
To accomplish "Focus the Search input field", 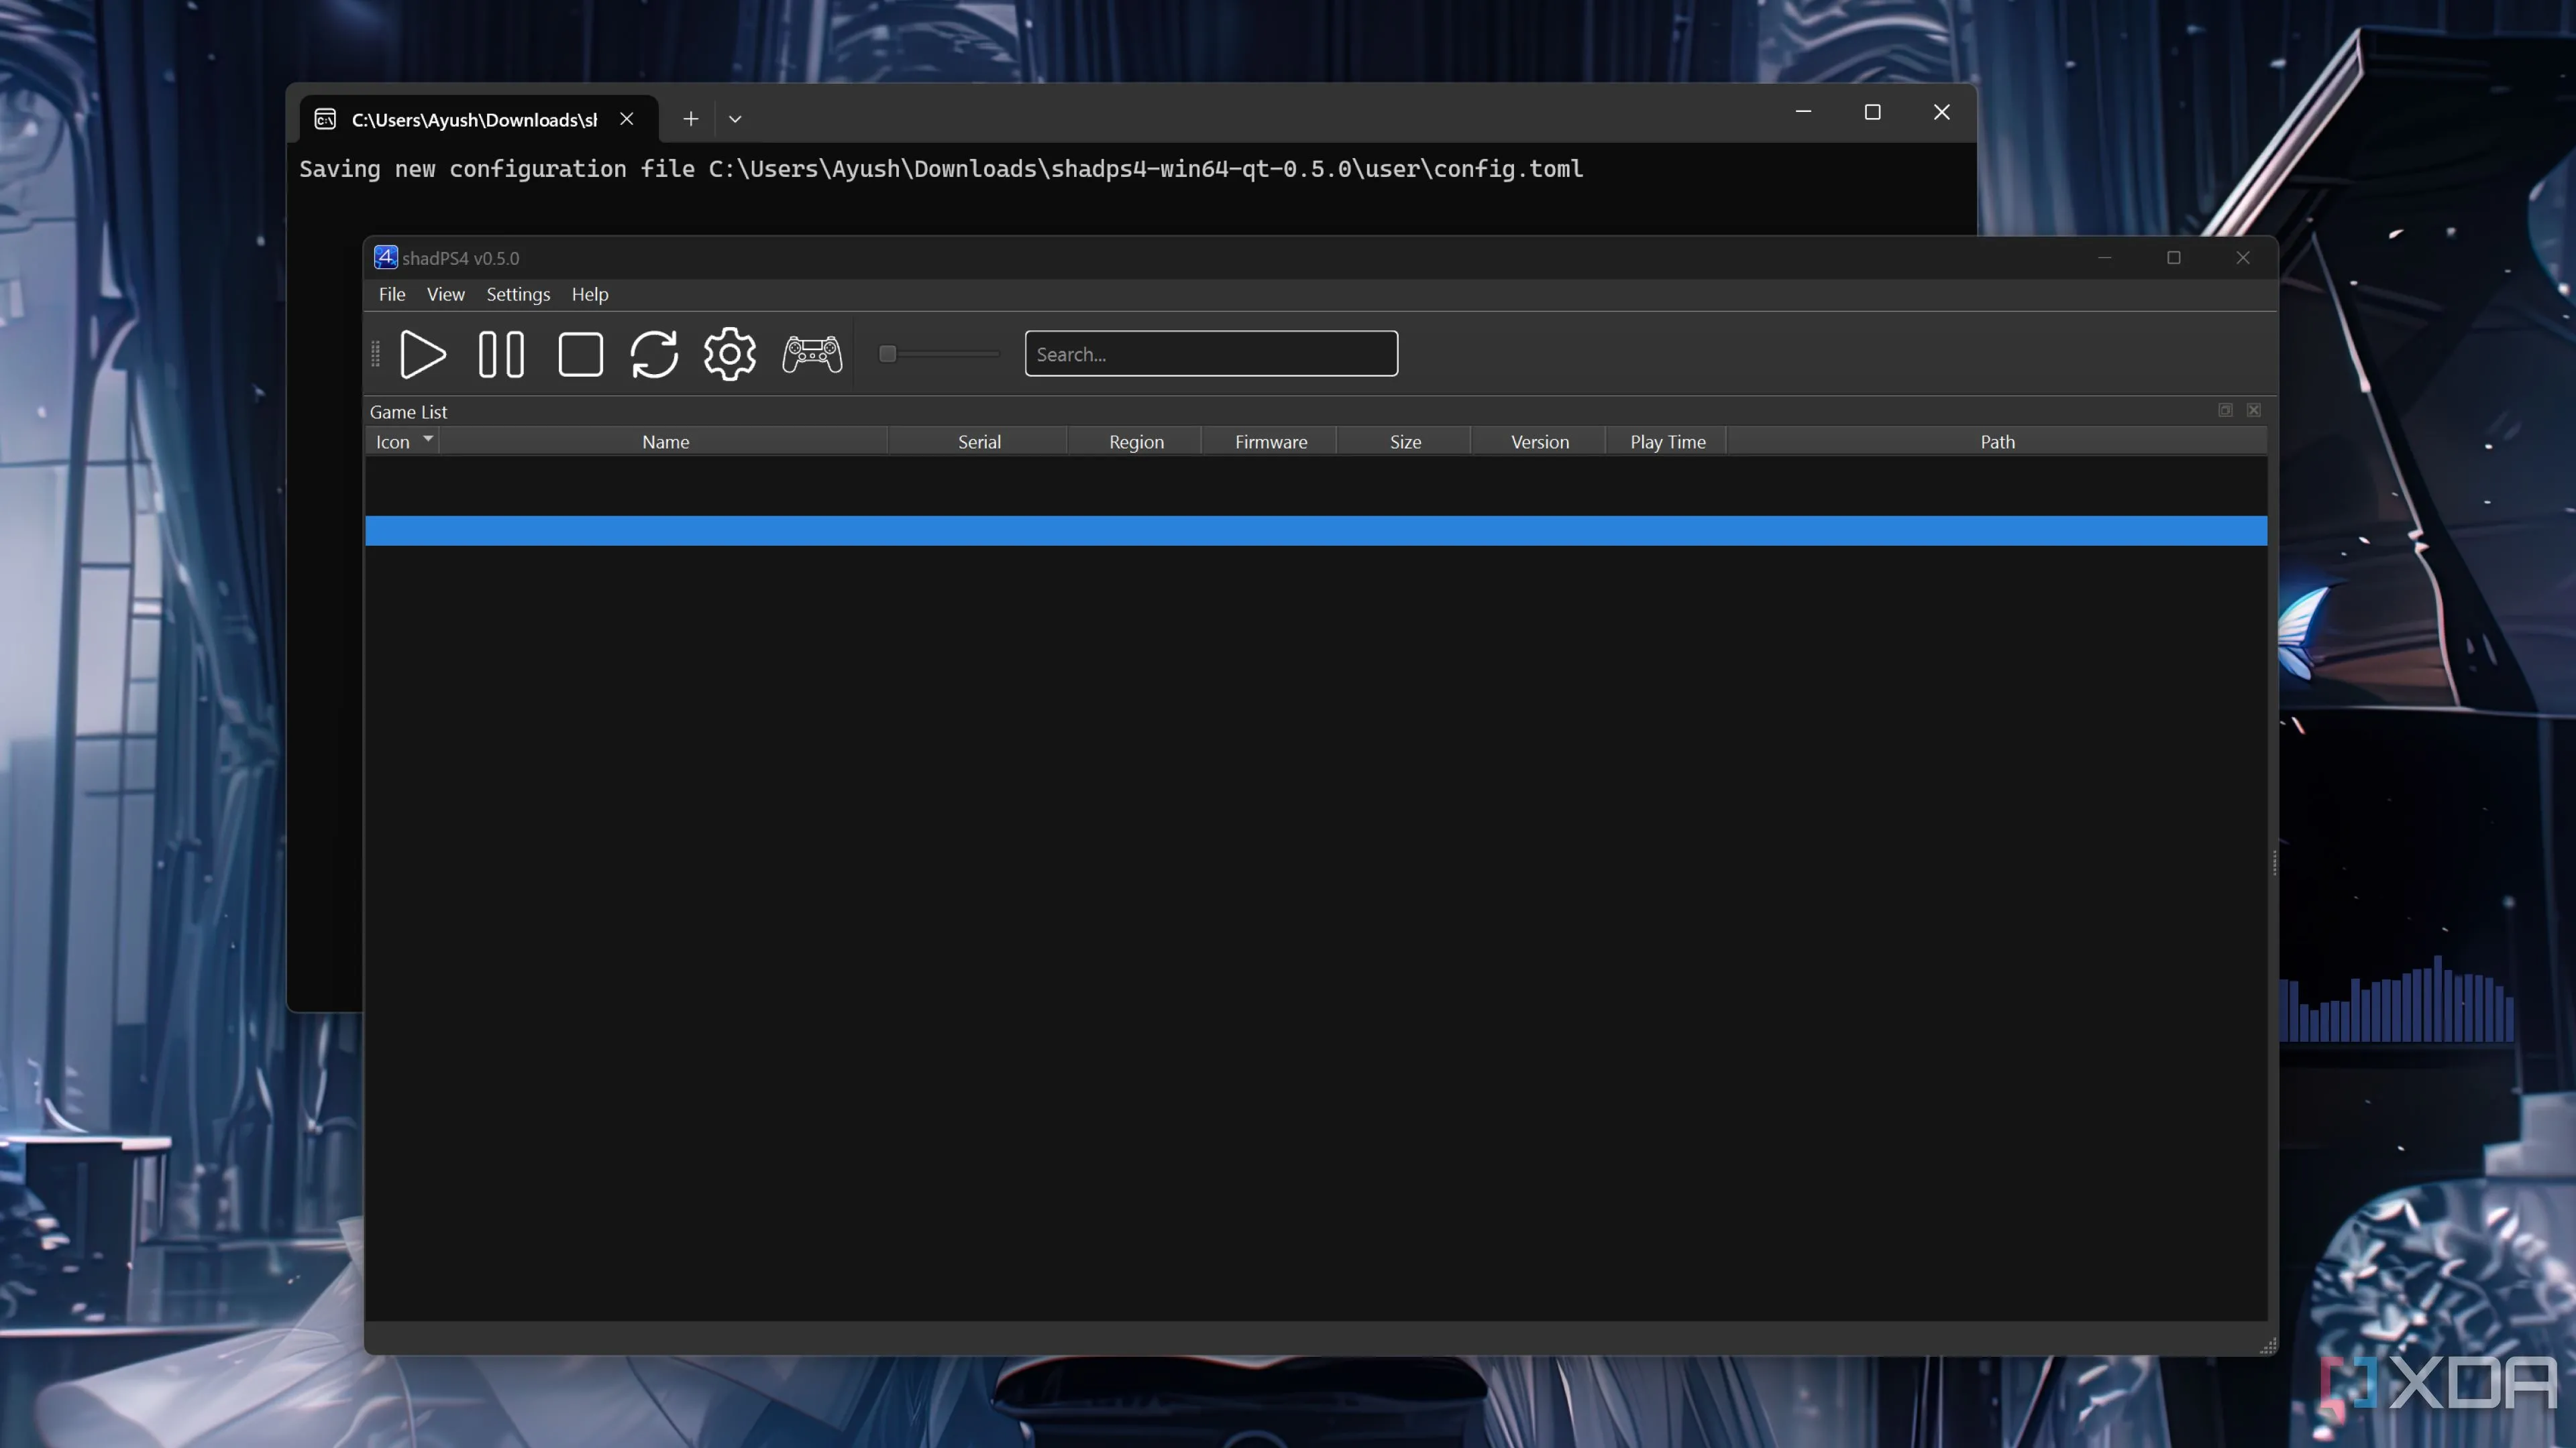I will (1210, 354).
